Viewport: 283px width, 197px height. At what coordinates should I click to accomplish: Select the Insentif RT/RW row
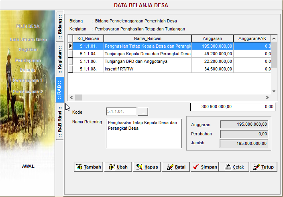pyautogui.click(x=147, y=69)
